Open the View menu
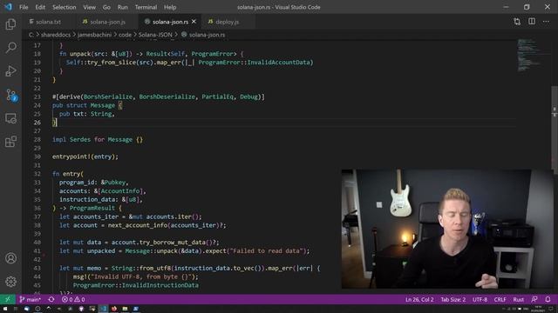 tap(89, 7)
